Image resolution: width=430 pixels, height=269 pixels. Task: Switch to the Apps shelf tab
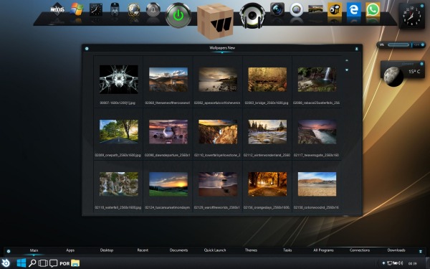[70, 250]
